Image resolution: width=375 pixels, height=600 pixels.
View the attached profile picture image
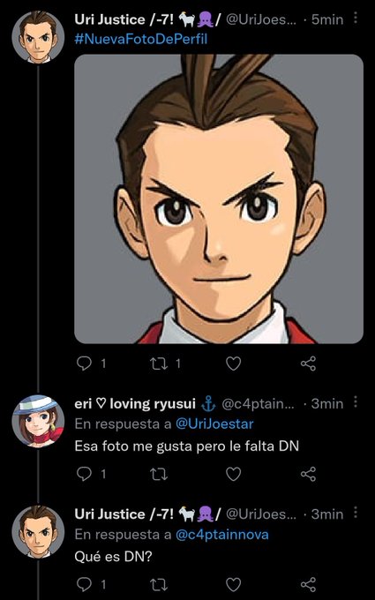pyautogui.click(x=219, y=199)
